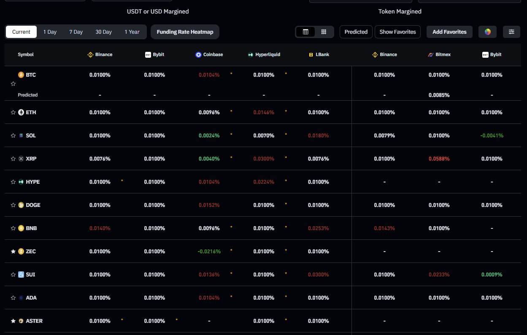The height and width of the screenshot is (335, 527).
Task: Unstar the ZEC favorite
Action: 13,251
